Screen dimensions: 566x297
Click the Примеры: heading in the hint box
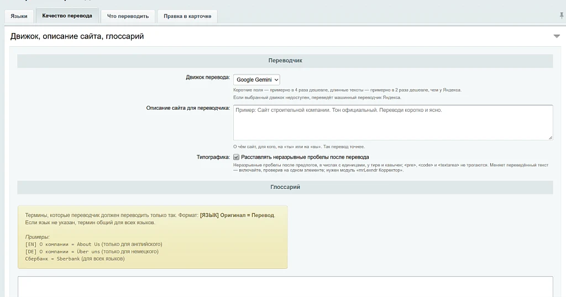(37, 237)
